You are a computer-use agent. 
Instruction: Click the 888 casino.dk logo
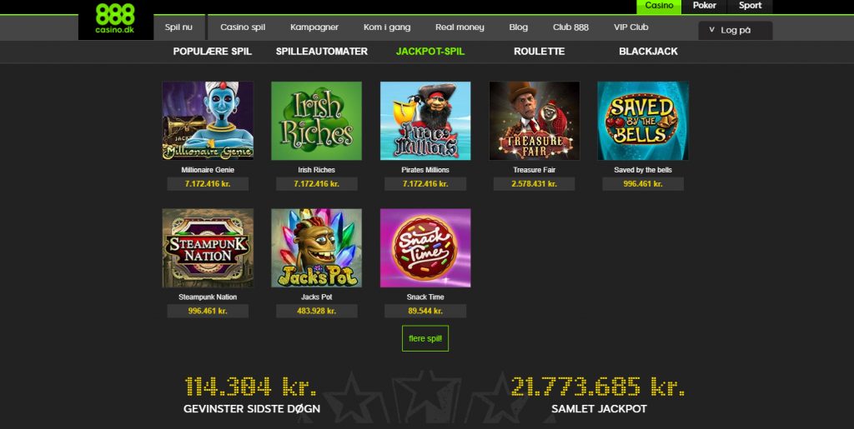(x=115, y=19)
